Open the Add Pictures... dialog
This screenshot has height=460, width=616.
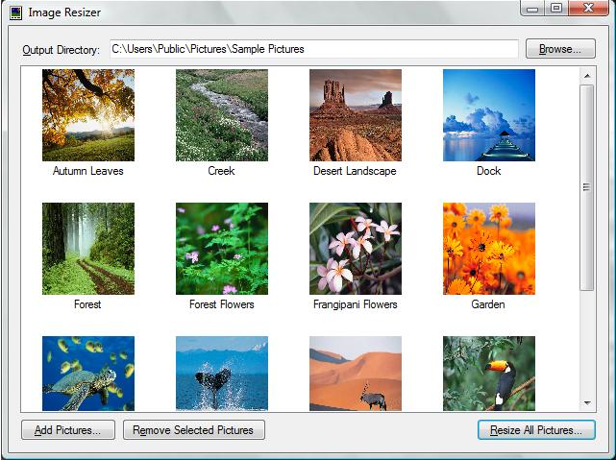point(68,430)
